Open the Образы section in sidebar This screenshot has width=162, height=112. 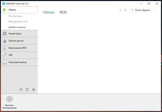point(19,10)
